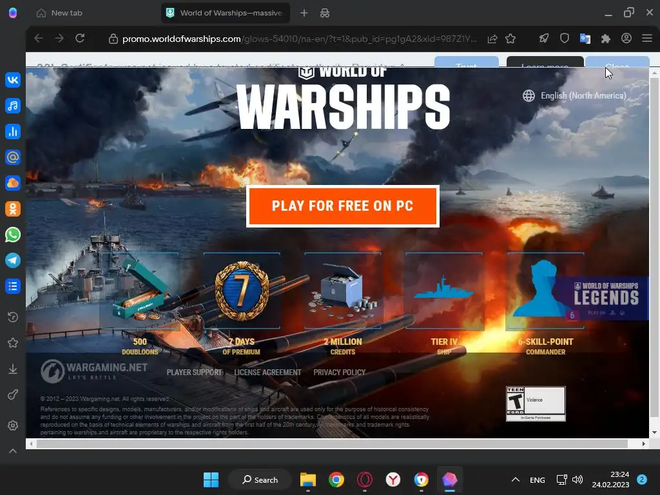The height and width of the screenshot is (495, 660).
Task: Switch the ENG input language
Action: coord(537,480)
